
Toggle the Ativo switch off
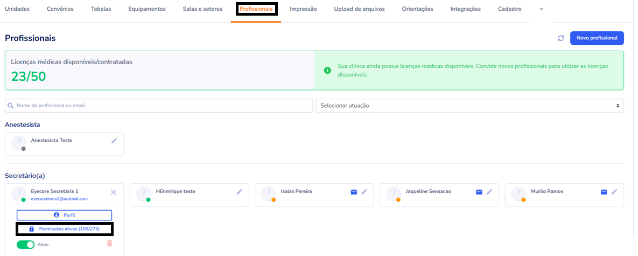pyautogui.click(x=25, y=245)
